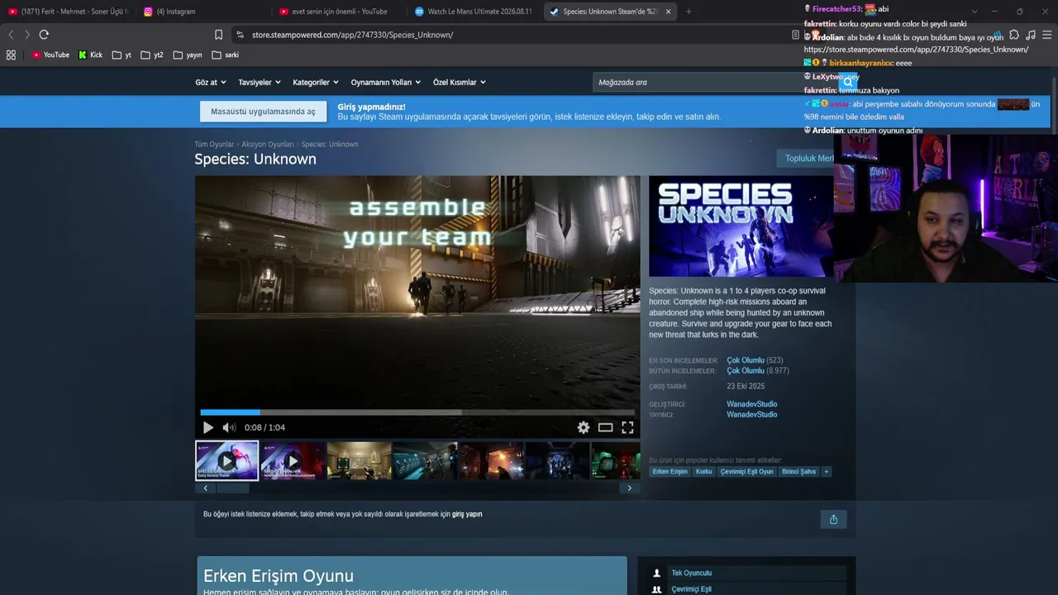Follow the Aksiyon Oyunları breadcrumb link

tap(268, 145)
